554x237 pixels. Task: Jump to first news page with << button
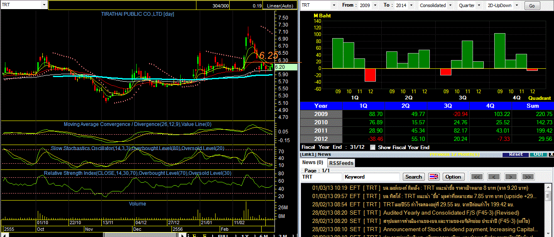click(477, 177)
